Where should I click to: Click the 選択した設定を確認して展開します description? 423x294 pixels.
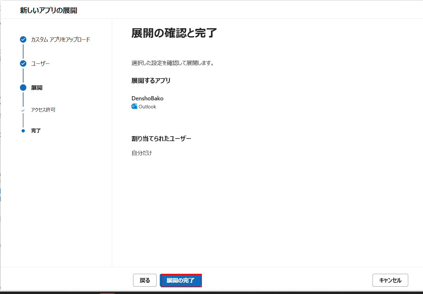pos(173,63)
